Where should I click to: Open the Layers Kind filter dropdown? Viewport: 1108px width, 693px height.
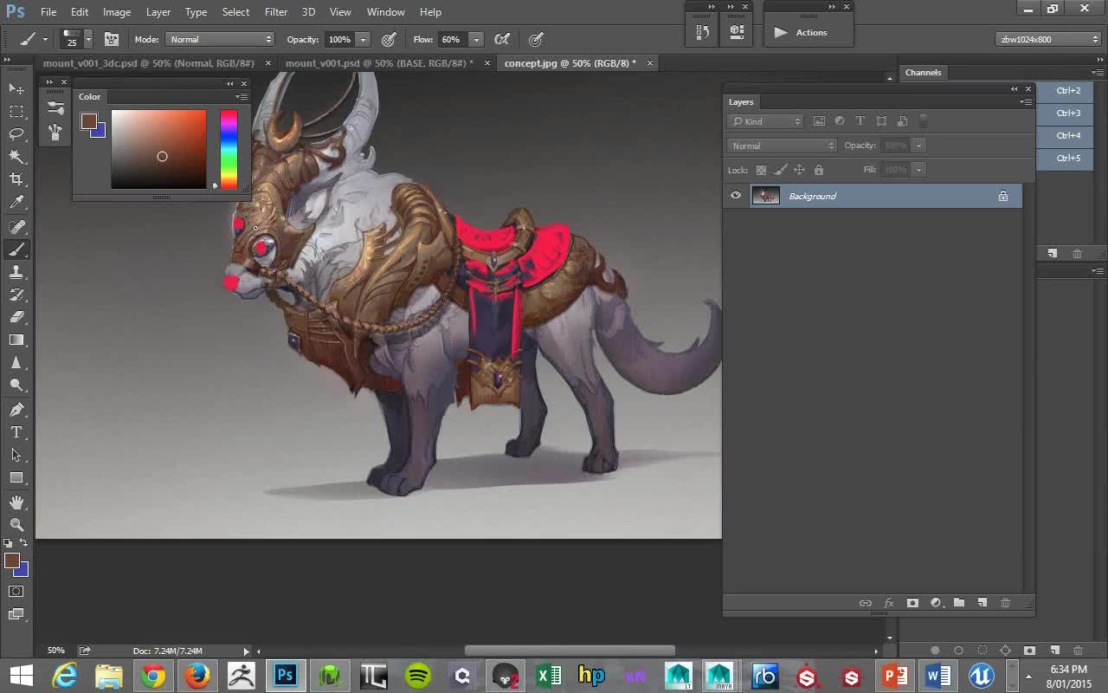[x=765, y=121]
